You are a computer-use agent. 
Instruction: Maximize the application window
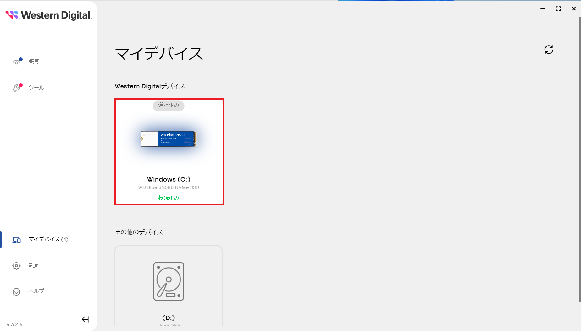(x=558, y=9)
